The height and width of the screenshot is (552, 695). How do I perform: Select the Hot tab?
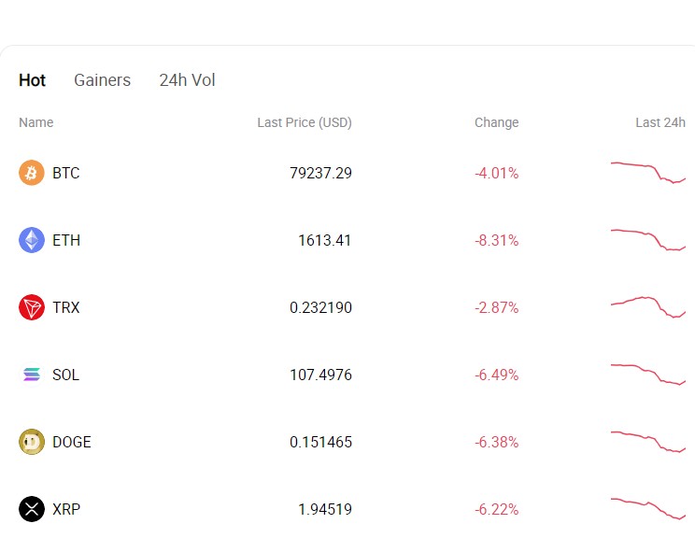click(32, 80)
